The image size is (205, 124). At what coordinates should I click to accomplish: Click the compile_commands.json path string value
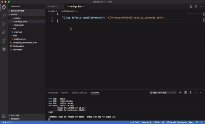point(135,18)
